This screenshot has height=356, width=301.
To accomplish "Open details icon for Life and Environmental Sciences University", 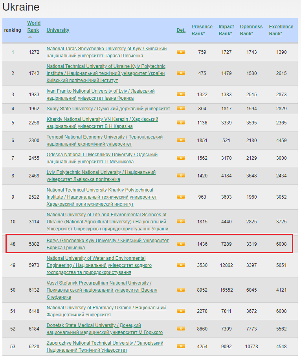I will (x=181, y=221).
